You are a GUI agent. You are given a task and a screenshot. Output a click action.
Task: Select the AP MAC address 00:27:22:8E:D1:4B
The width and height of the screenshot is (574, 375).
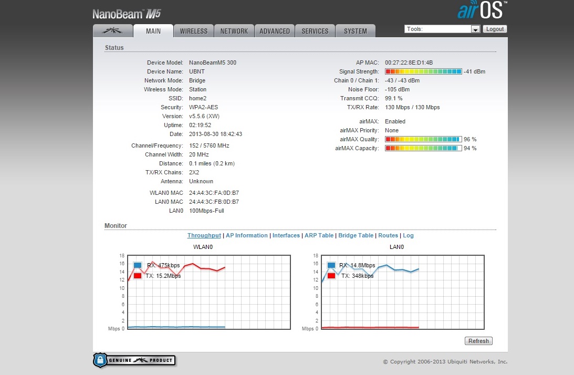(409, 62)
